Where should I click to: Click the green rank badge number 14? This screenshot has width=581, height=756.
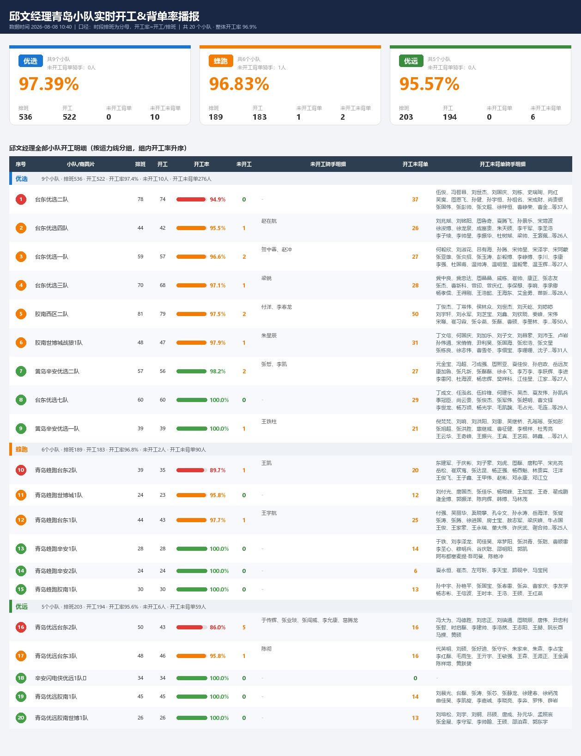tap(21, 571)
